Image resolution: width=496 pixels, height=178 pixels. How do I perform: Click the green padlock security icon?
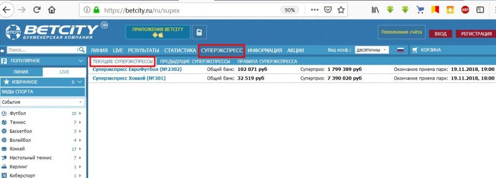96,10
